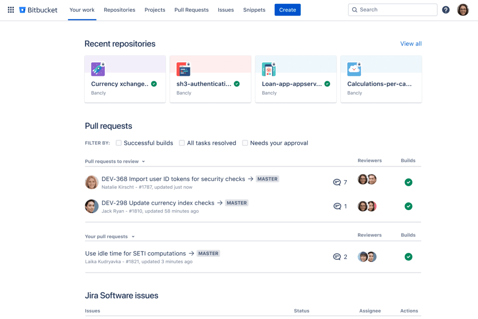The width and height of the screenshot is (478, 319).
Task: Open the app switcher grid icon
Action: pos(11,10)
